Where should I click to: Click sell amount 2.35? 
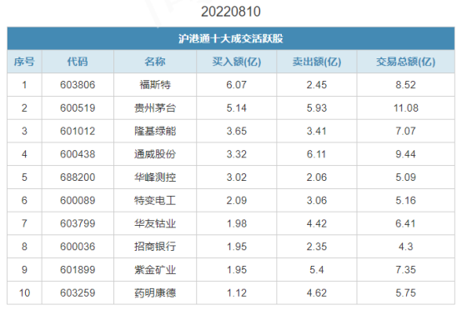[317, 247]
